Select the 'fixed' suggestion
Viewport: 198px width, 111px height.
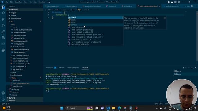coord(96,18)
